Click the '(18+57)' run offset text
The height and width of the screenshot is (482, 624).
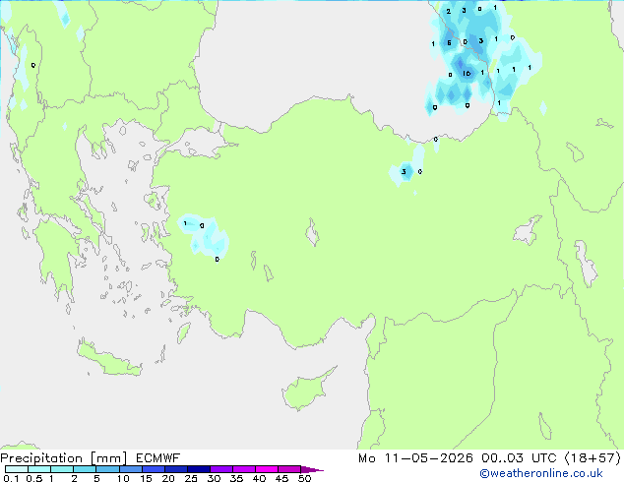pyautogui.click(x=593, y=458)
